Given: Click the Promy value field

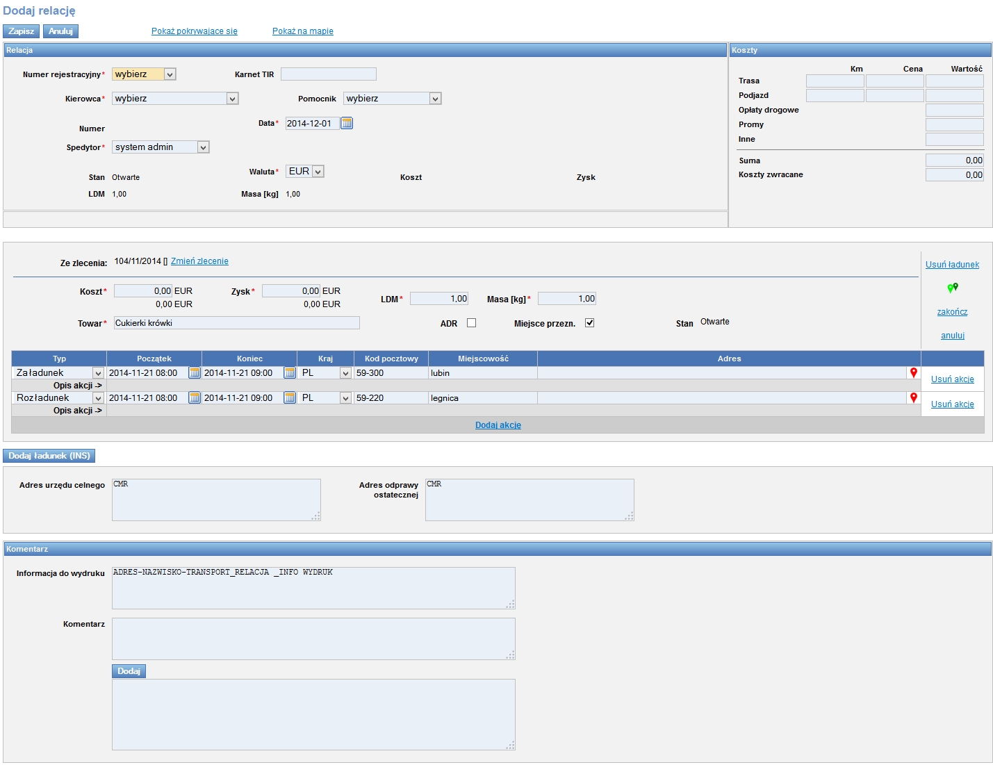Looking at the screenshot, I should pyautogui.click(x=955, y=125).
